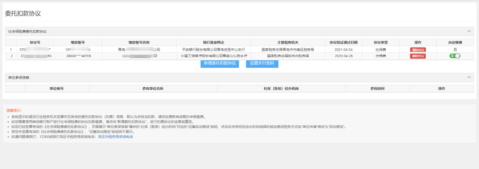This screenshot has height=169, width=479.
Task: Click 国家税务总局青岛市市南区税务局 cell
Action: (288, 50)
